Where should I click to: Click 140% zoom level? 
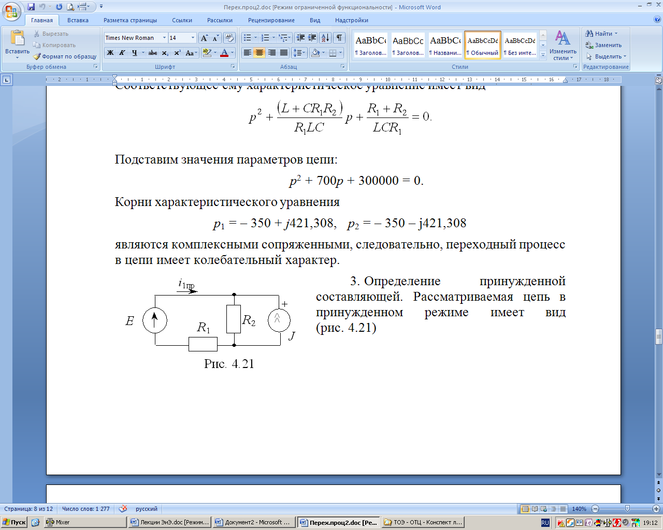(579, 509)
